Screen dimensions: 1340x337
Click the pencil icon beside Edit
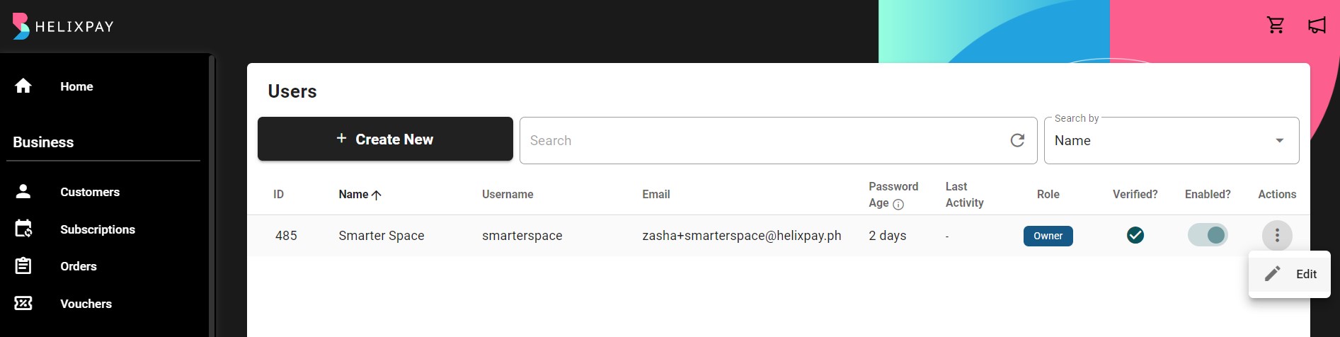click(1273, 274)
